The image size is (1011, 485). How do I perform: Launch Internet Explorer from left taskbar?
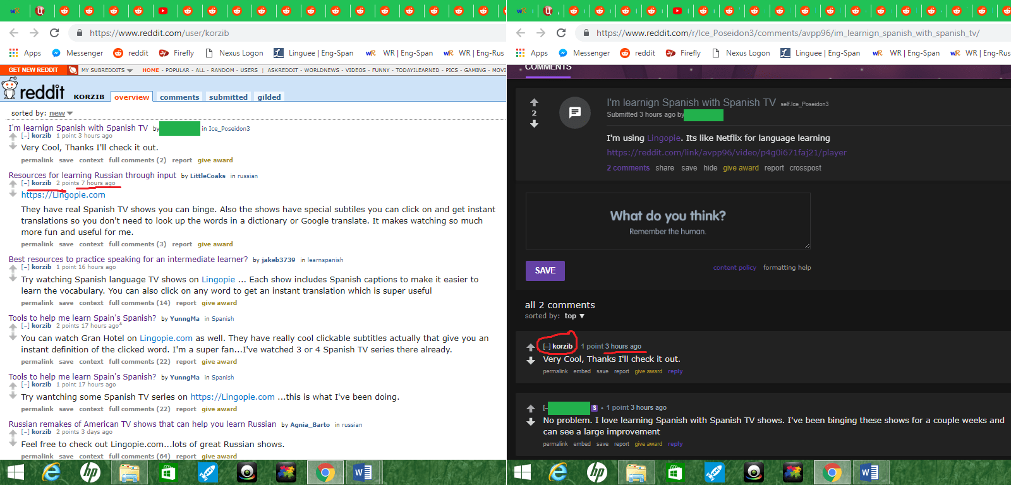point(51,472)
